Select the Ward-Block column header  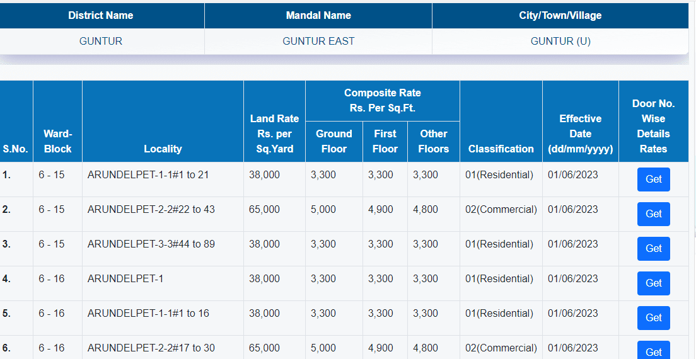(57, 141)
